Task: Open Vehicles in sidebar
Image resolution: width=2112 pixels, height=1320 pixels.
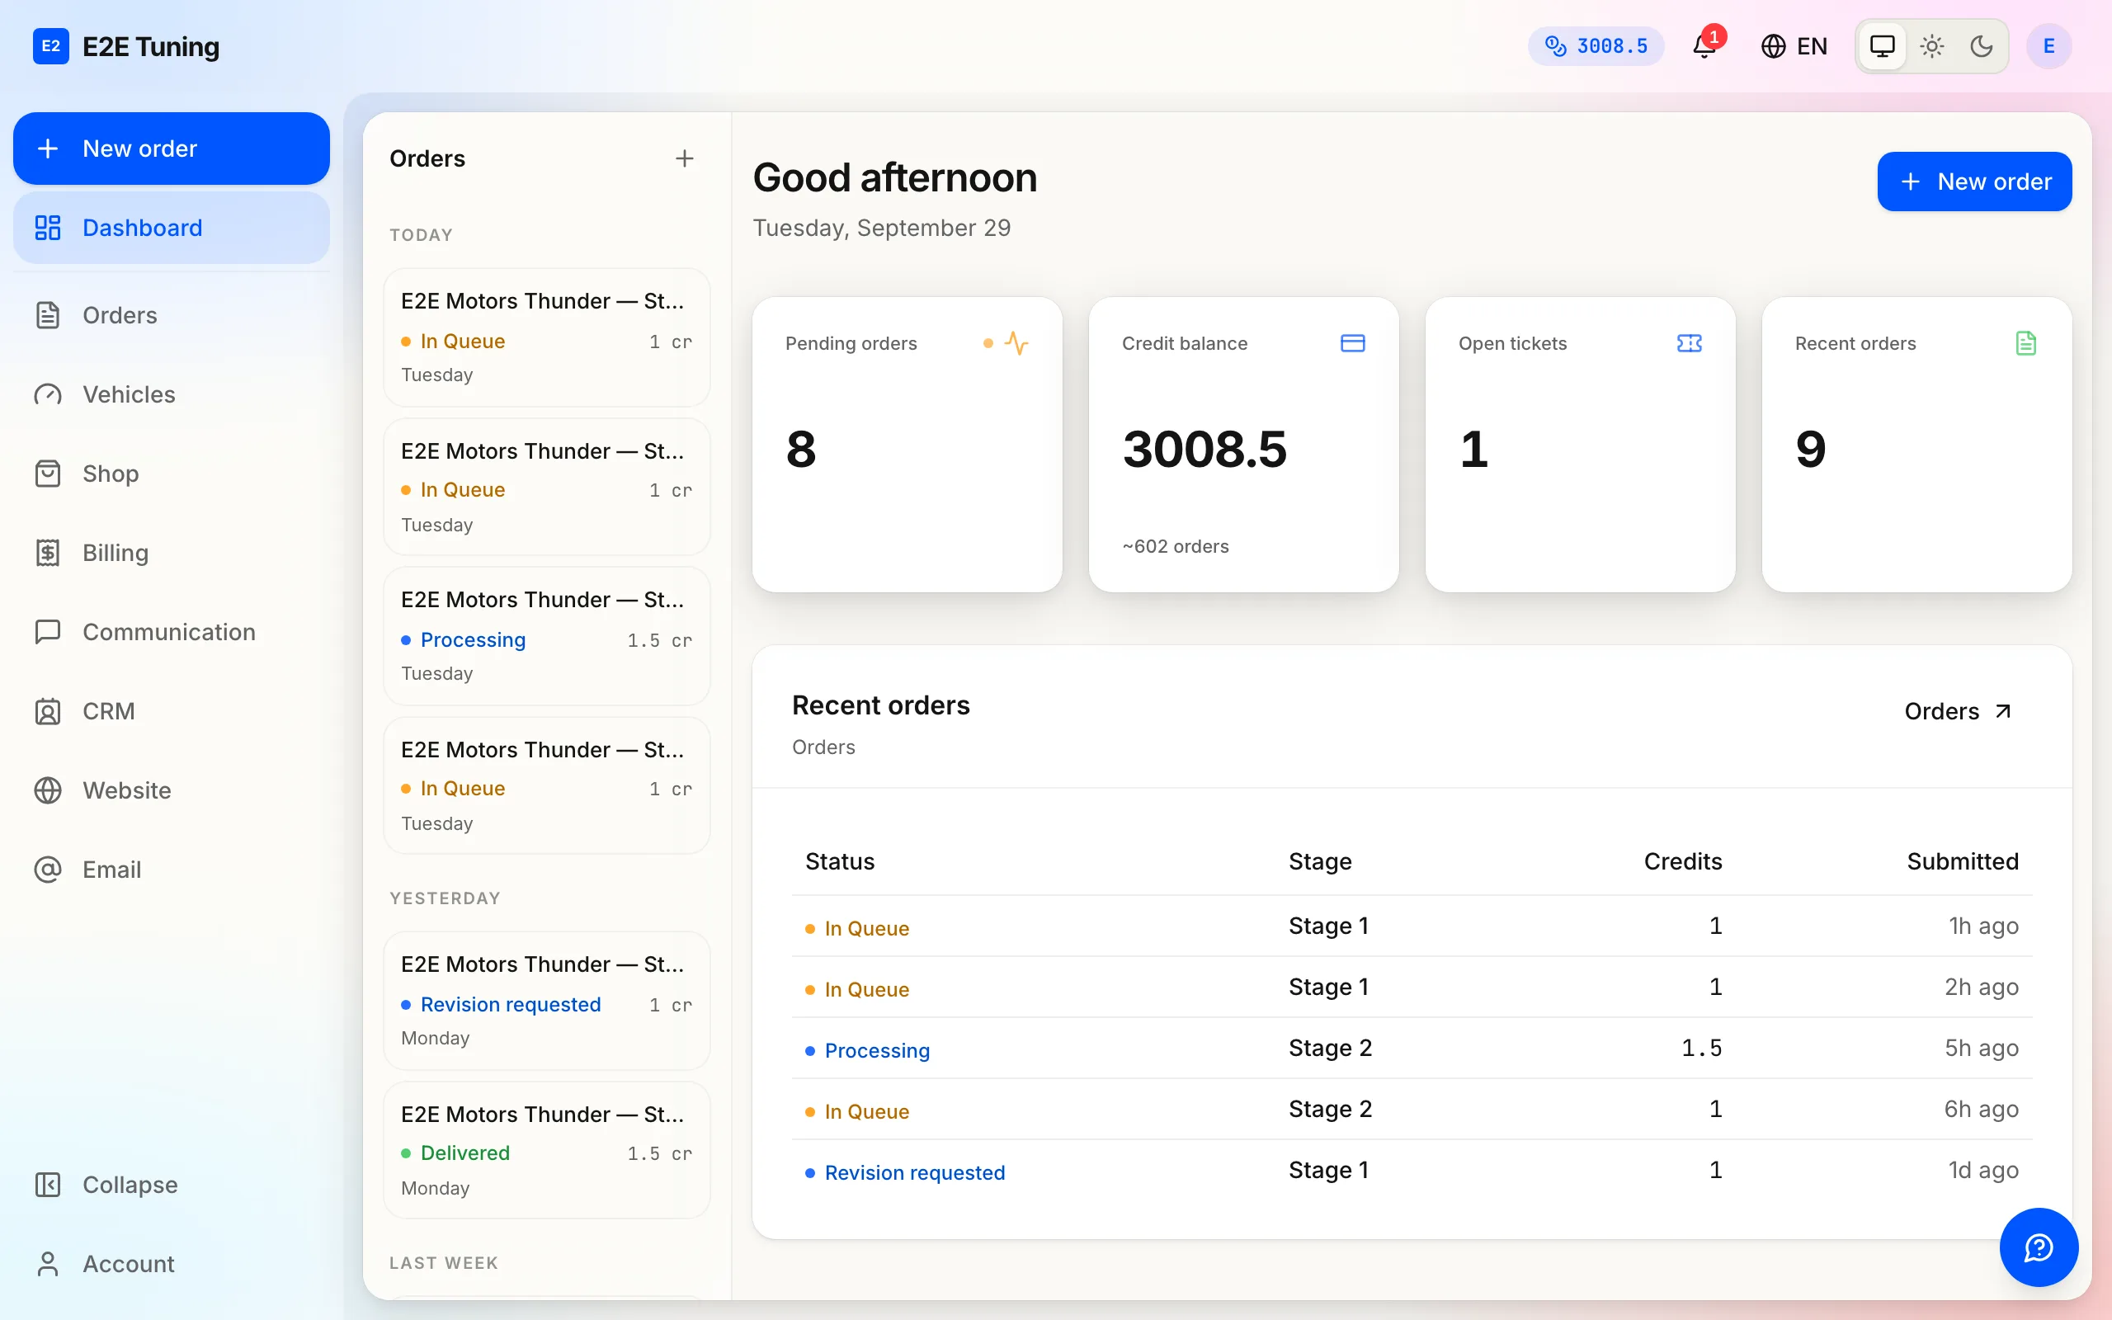Action: click(x=171, y=394)
